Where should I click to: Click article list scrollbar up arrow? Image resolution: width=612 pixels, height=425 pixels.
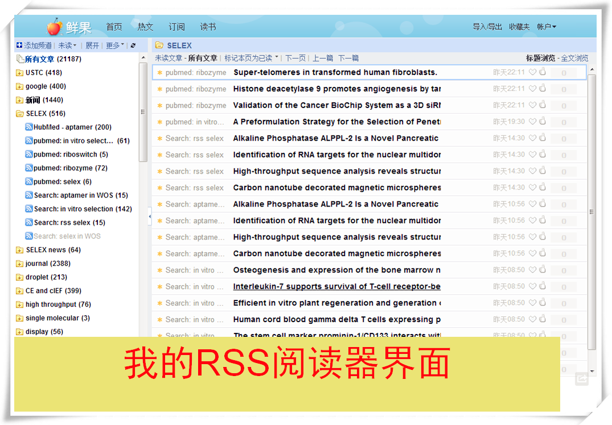click(x=592, y=69)
